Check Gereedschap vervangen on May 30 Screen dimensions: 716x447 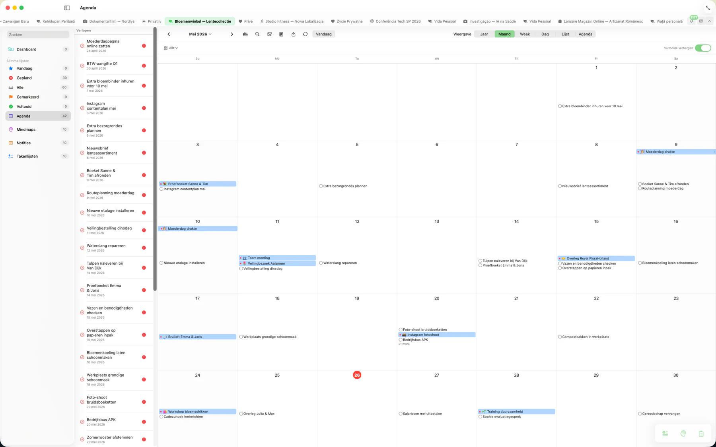[640, 414]
